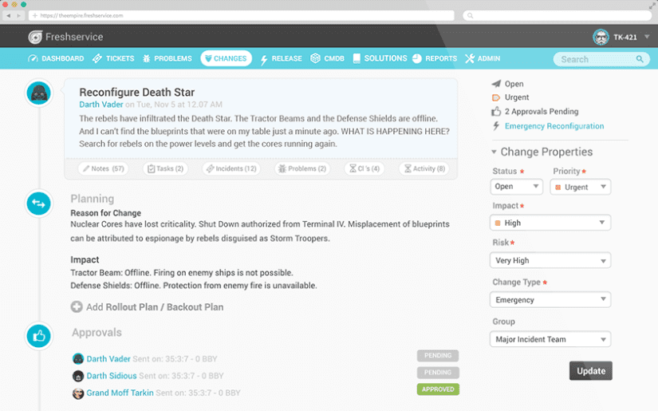Image resolution: width=658 pixels, height=411 pixels.
Task: Click the approvals pending thumbs-up icon
Action: pyautogui.click(x=496, y=111)
